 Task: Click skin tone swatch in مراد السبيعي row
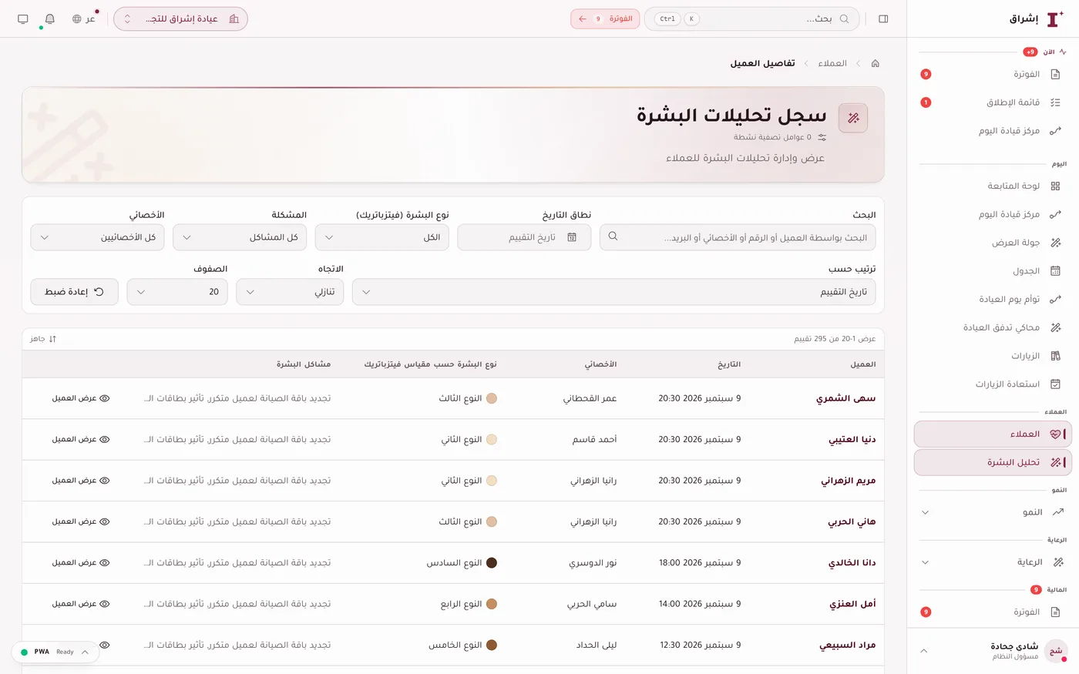492,645
